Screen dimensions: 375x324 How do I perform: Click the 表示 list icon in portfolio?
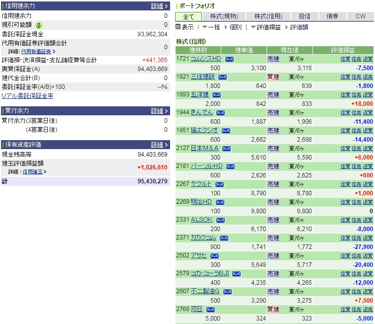tap(178, 27)
